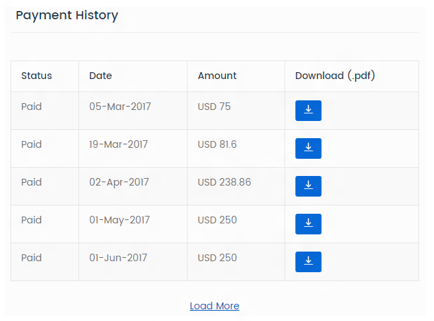Viewport: 434px width, 321px height.
Task: Download the 19-Mar-2017 invoice PDF
Action: 308,148
